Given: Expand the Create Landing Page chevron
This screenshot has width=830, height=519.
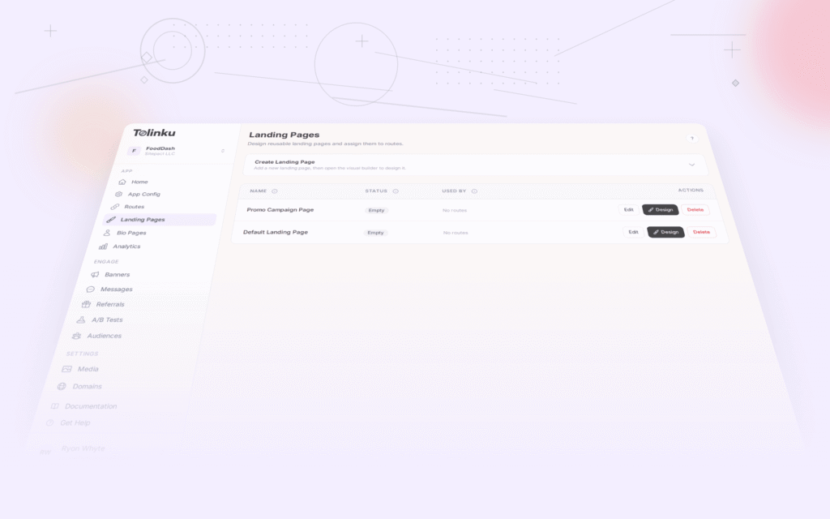Looking at the screenshot, I should pos(692,165).
